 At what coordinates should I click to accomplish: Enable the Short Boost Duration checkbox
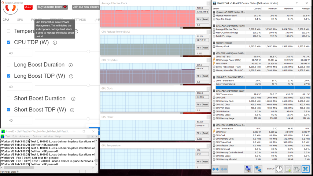(x=8, y=98)
